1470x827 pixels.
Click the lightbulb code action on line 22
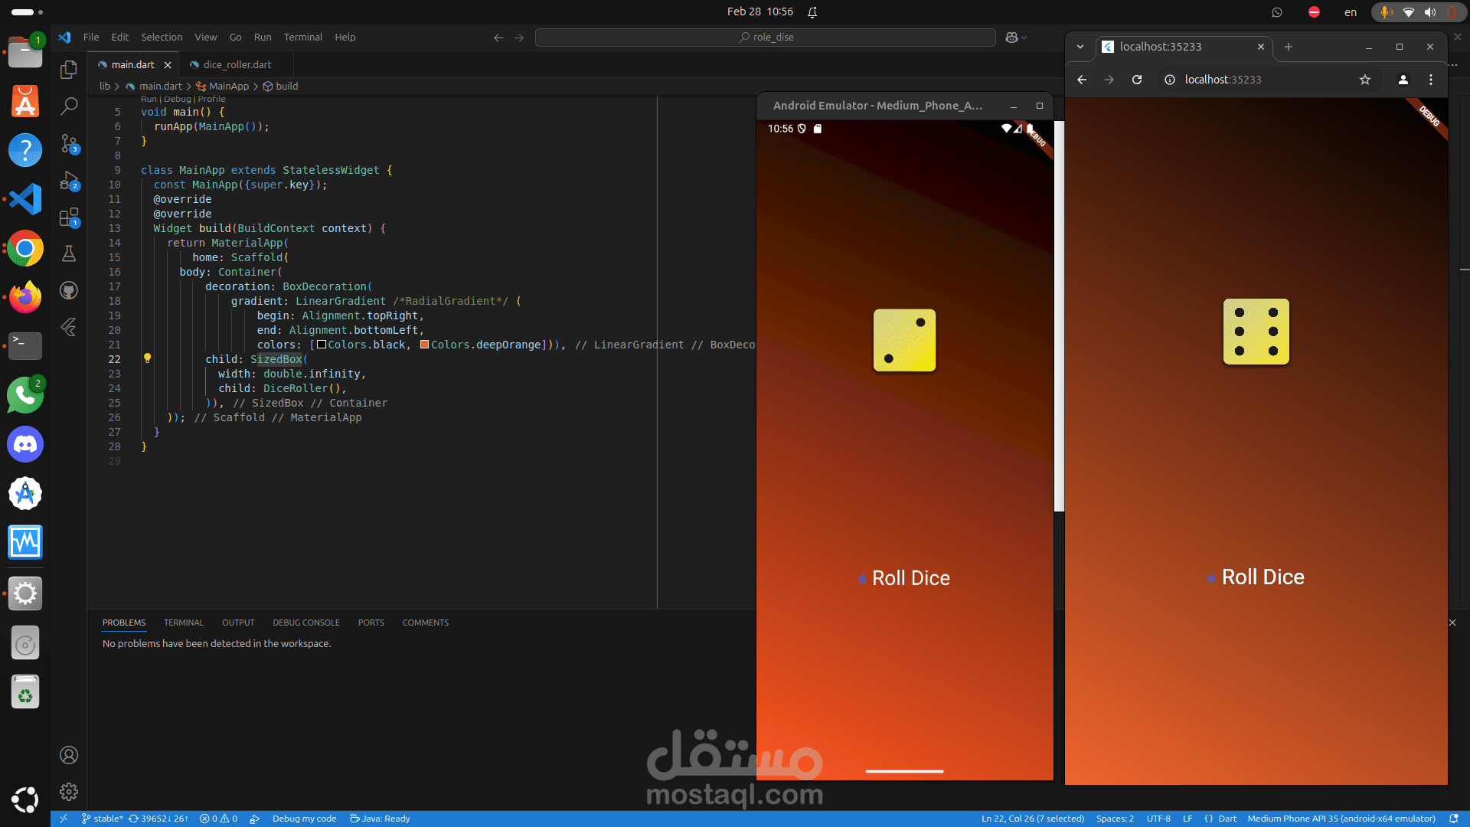click(148, 358)
